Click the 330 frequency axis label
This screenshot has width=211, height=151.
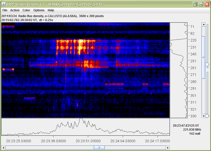click(193, 116)
